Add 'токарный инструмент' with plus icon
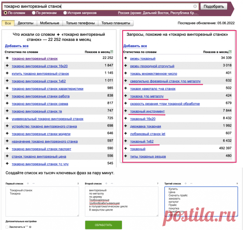Viewport: 243px width, 230px height. [x=126, y=111]
